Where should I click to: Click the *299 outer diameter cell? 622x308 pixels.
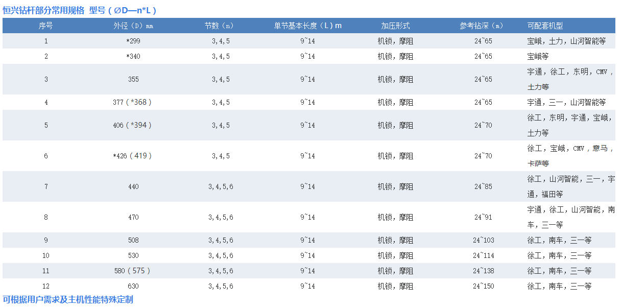[x=133, y=41]
